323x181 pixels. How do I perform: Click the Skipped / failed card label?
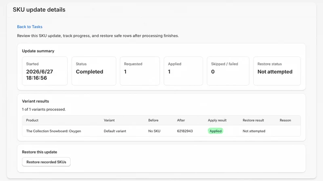pos(224,64)
